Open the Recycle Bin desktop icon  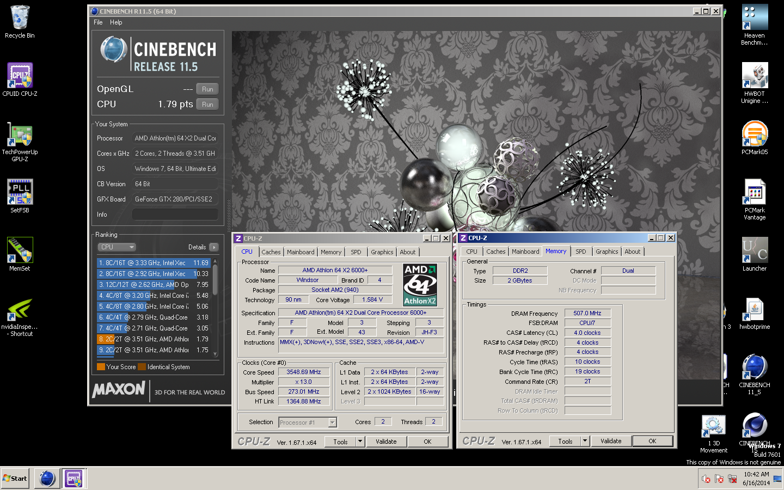[20, 22]
